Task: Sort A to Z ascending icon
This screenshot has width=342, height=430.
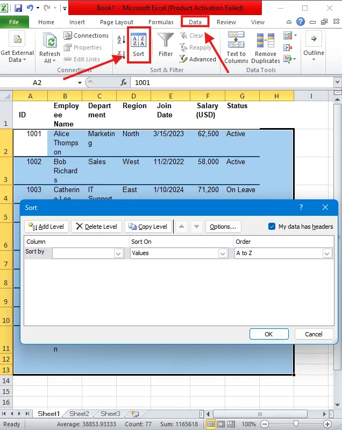Action: (x=121, y=40)
